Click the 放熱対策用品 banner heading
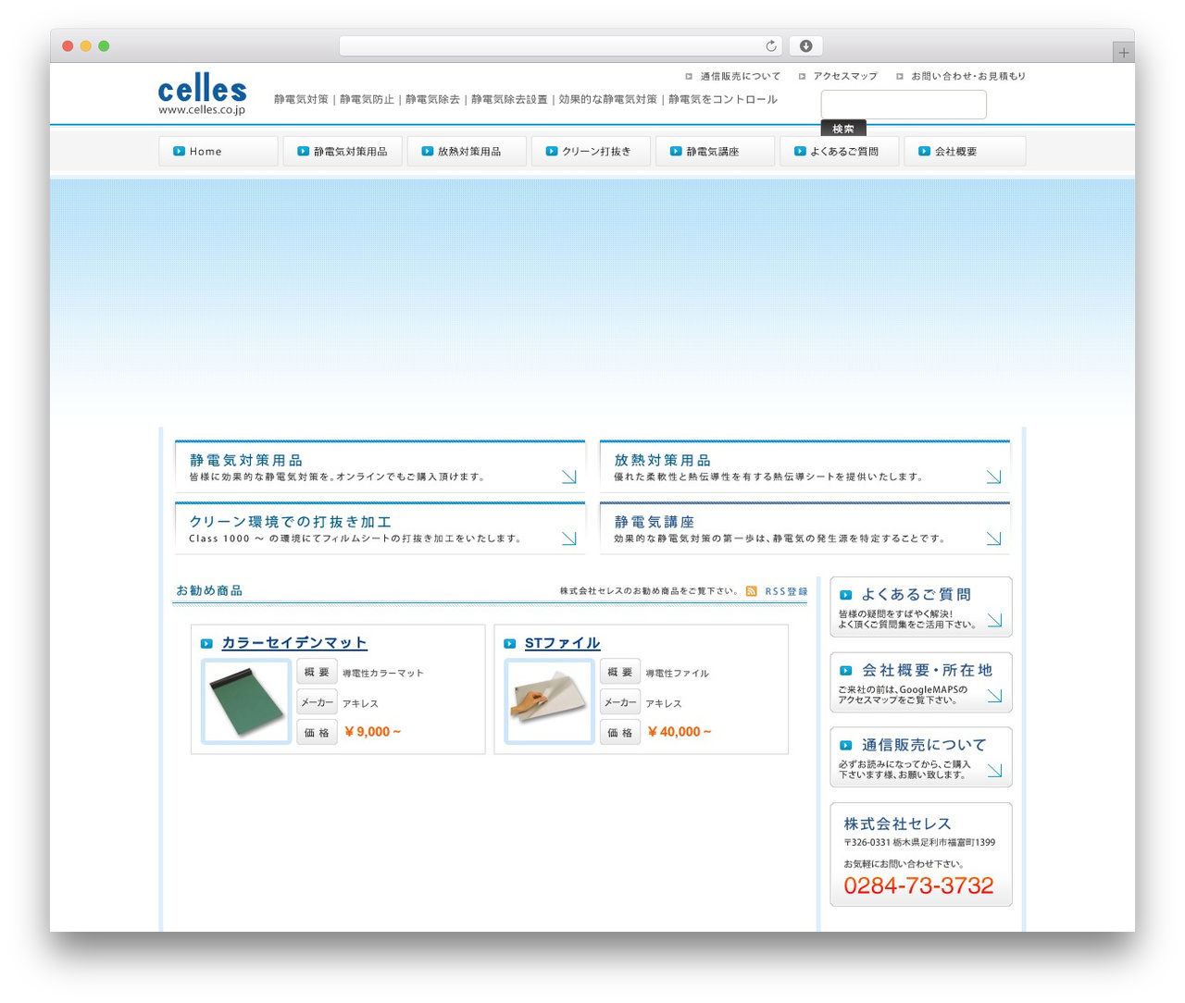Image resolution: width=1185 pixels, height=1003 pixels. pyautogui.click(x=663, y=460)
